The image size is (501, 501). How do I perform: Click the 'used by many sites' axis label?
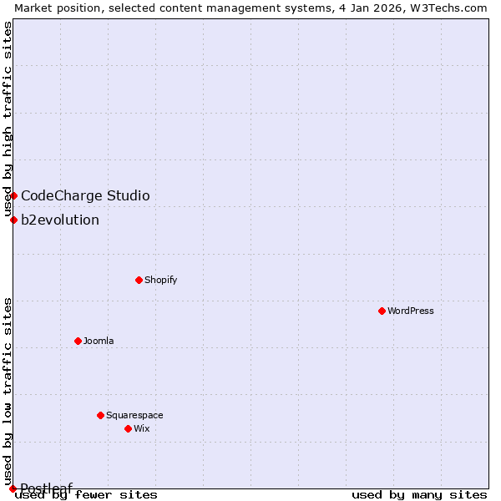[x=419, y=495]
